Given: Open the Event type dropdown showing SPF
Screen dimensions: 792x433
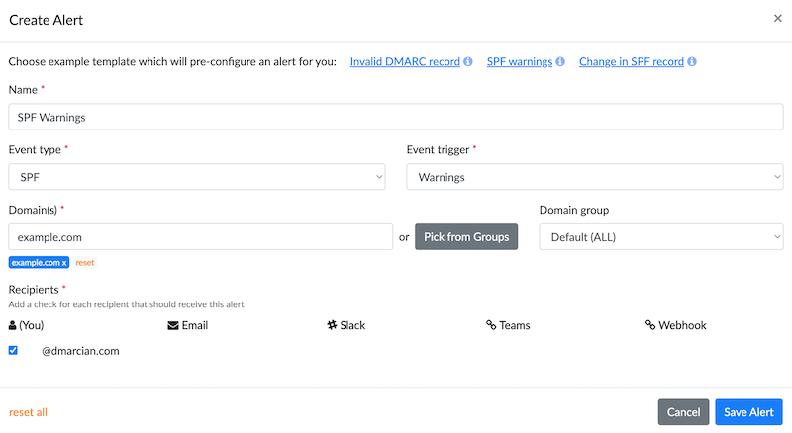Looking at the screenshot, I should coord(197,177).
